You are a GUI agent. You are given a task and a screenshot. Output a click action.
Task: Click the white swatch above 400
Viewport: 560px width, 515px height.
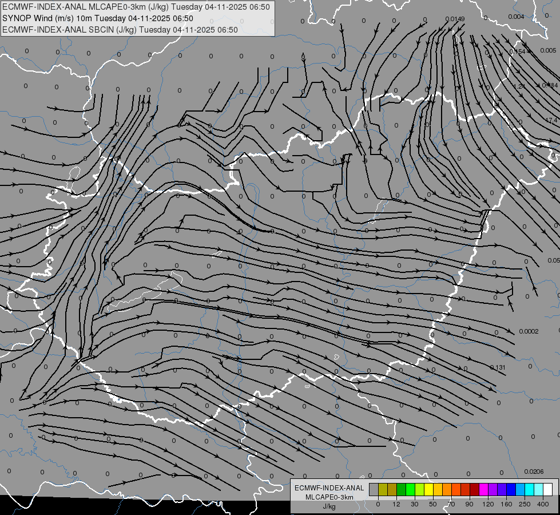click(x=548, y=489)
